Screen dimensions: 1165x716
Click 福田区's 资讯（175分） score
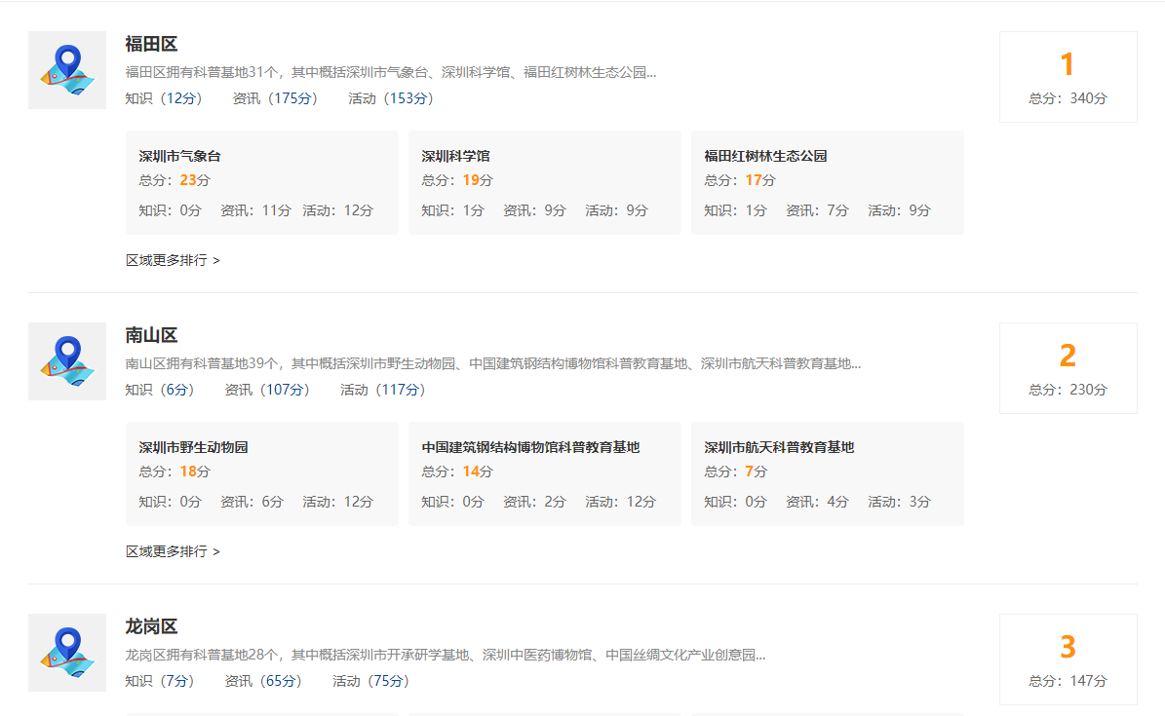[x=275, y=98]
